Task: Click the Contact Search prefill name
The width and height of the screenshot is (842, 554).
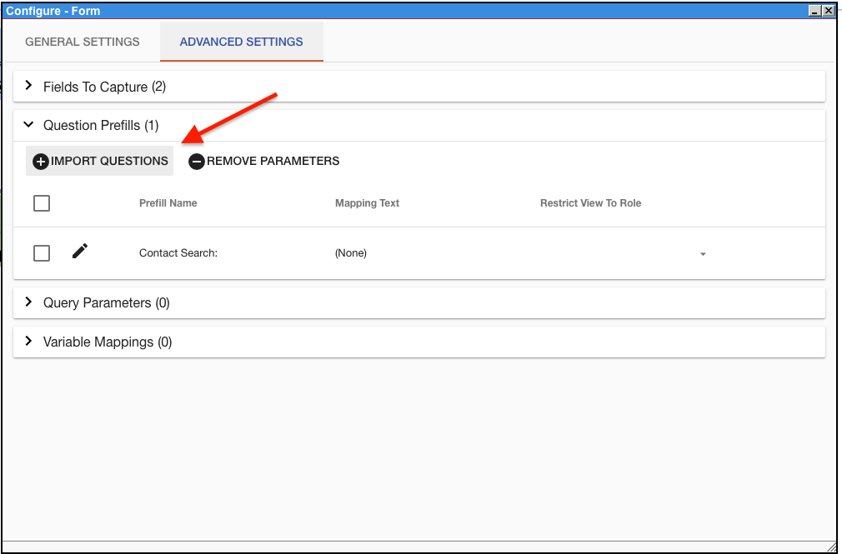Action: tap(178, 252)
